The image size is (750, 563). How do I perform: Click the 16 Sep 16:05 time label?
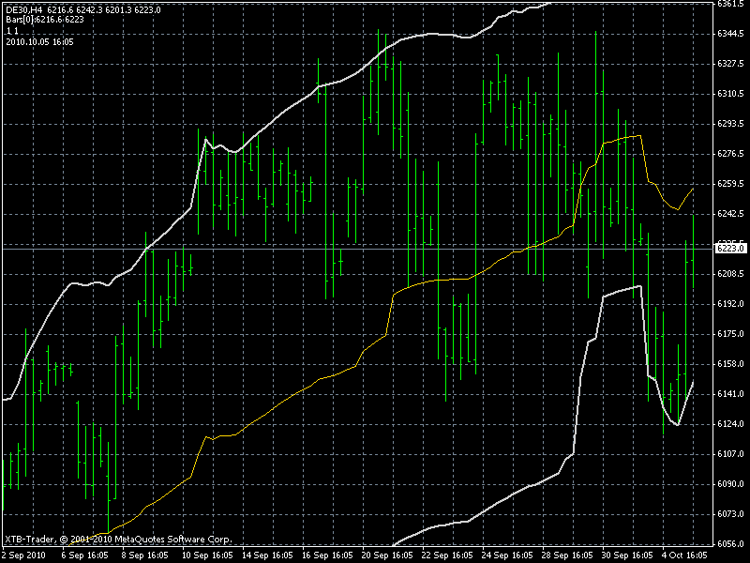click(326, 555)
